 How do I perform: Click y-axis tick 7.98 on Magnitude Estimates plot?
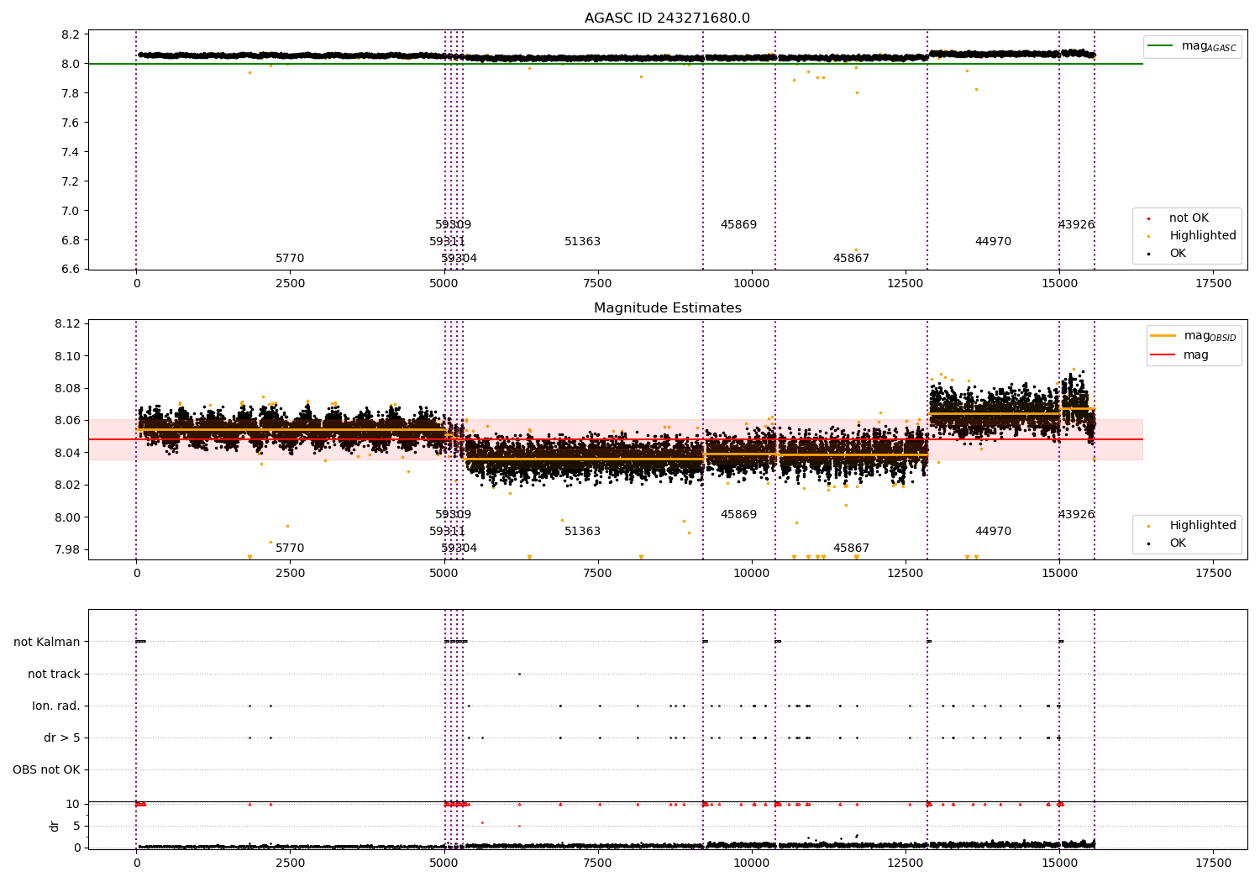click(68, 550)
